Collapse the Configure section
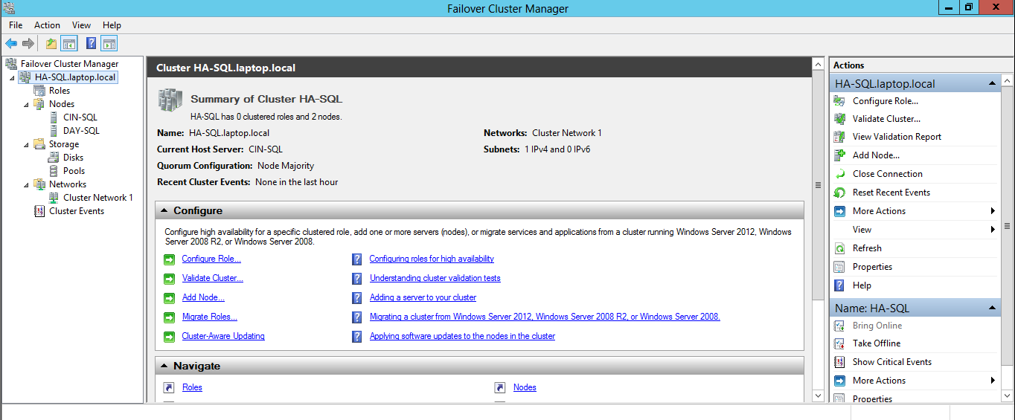 coord(164,210)
